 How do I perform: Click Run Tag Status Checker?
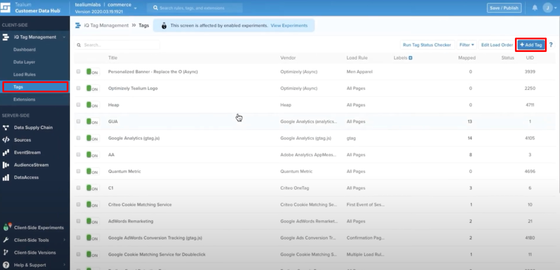coord(427,45)
